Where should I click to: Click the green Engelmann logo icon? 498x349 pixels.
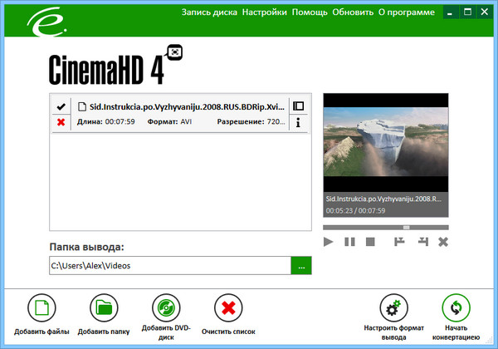tap(47, 22)
